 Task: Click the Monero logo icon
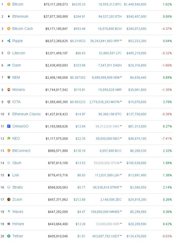9,90
